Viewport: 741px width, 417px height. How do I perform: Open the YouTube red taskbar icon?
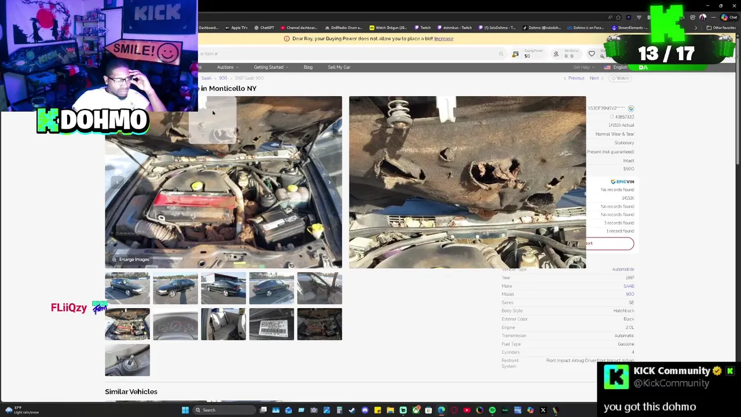[467, 410]
